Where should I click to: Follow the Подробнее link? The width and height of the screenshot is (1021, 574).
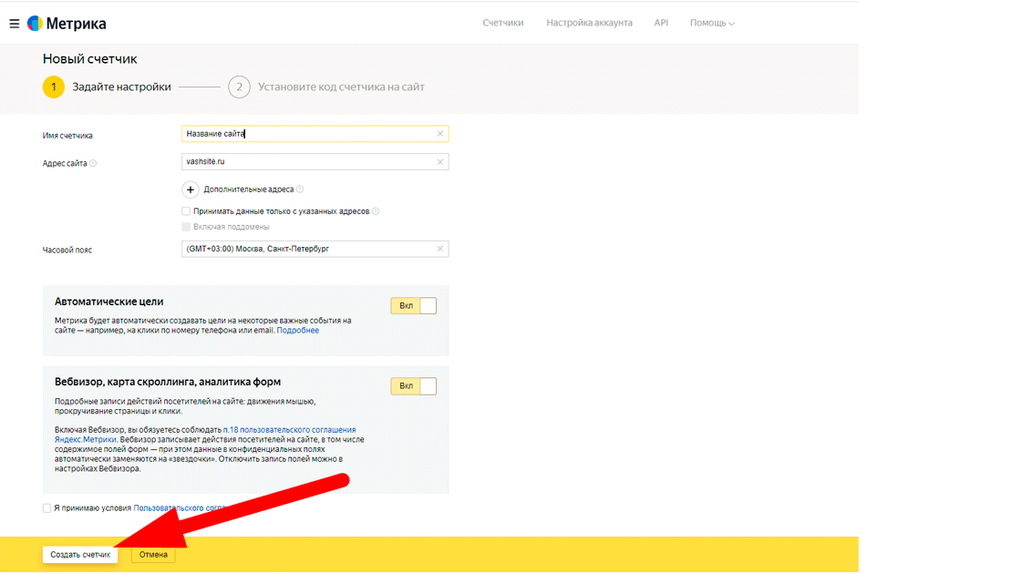297,331
